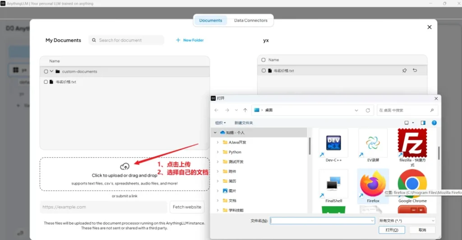462x240 pixels.
Task: Open the 组织 dropdown menu
Action: [x=220, y=123]
